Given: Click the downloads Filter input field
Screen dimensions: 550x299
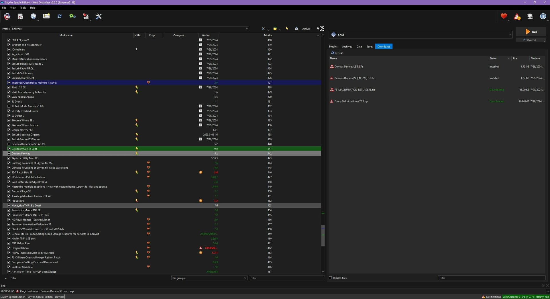Looking at the screenshot, I should point(491,278).
